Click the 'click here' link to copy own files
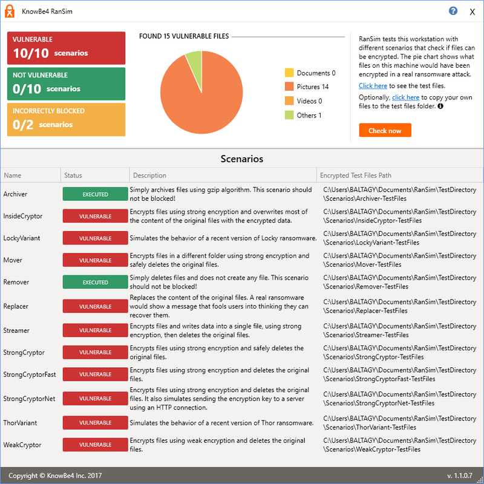 click(x=405, y=97)
